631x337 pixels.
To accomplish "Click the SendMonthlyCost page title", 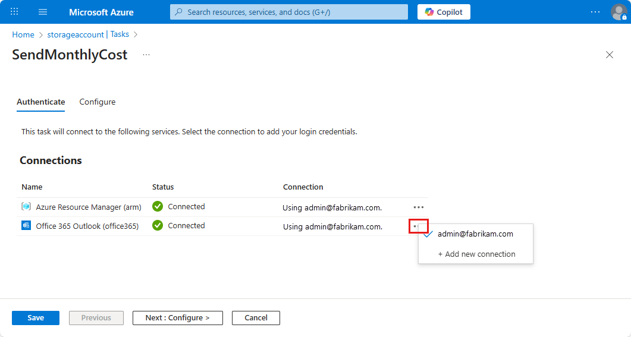I will [x=70, y=55].
